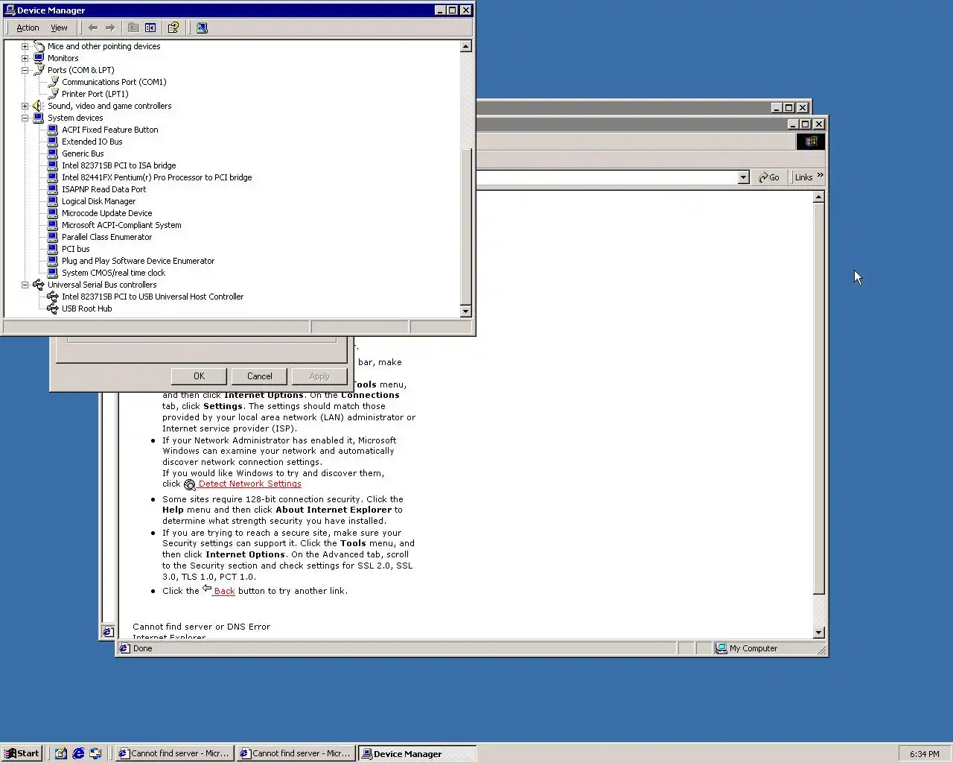Open the Start menu
Screen dimensions: 953x763
coord(22,753)
